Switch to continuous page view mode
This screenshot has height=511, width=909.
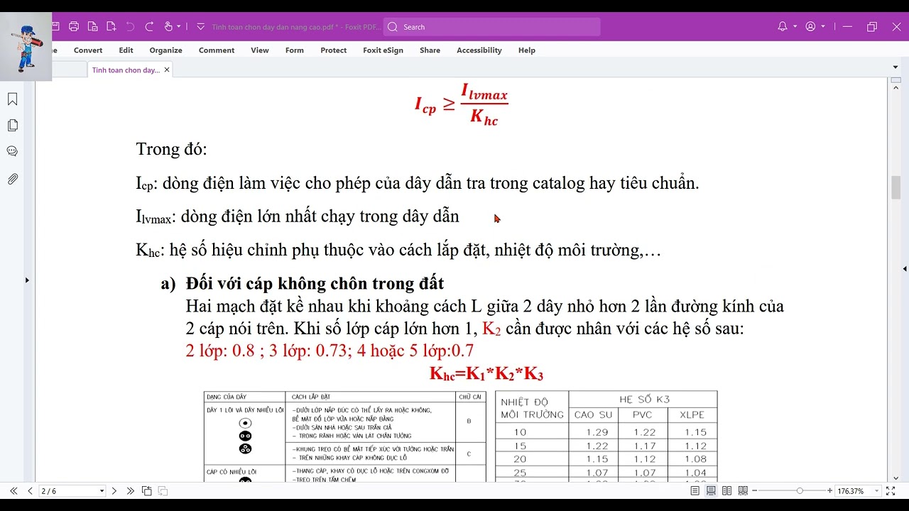click(711, 490)
